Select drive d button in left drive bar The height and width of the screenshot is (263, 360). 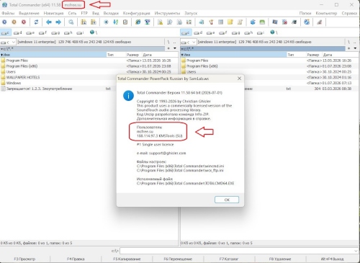17,32
